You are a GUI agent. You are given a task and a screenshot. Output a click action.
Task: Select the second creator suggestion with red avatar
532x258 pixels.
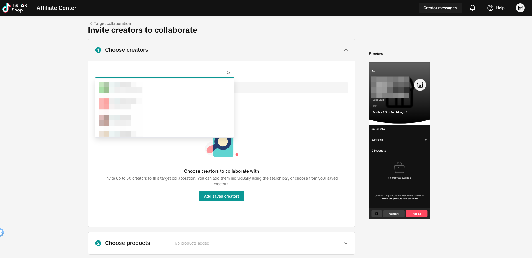[x=165, y=104]
